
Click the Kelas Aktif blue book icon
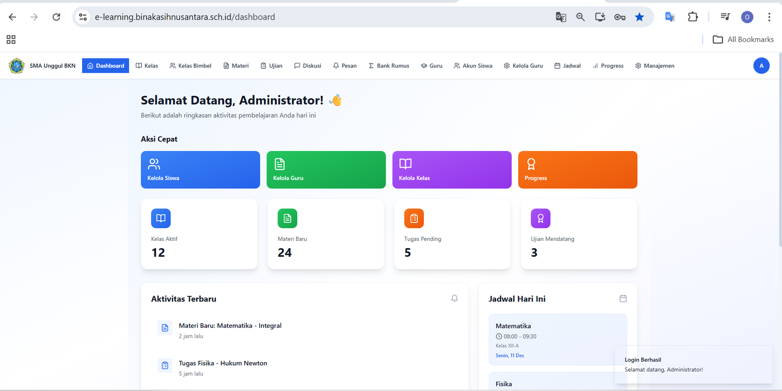click(x=161, y=218)
